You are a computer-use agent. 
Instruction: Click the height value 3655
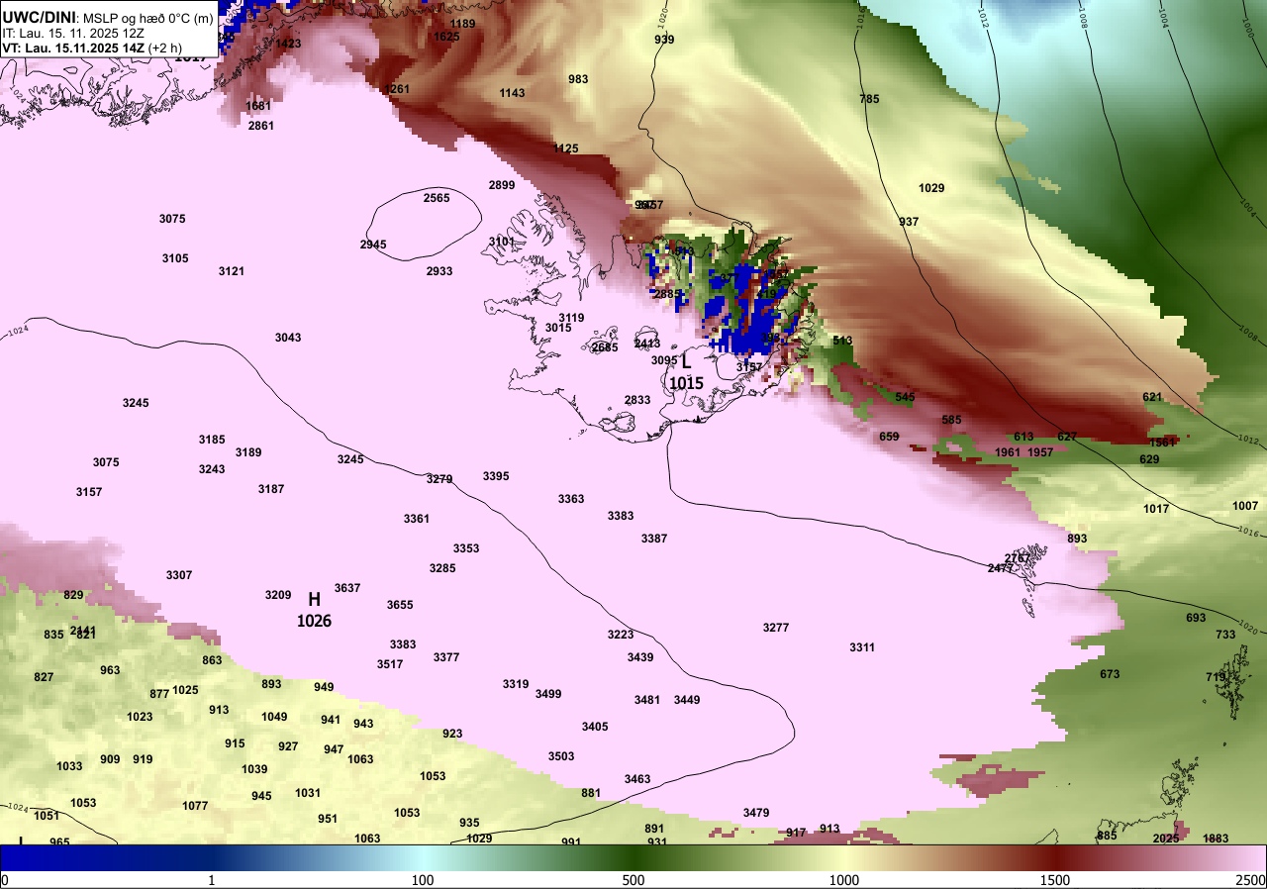pyautogui.click(x=400, y=605)
